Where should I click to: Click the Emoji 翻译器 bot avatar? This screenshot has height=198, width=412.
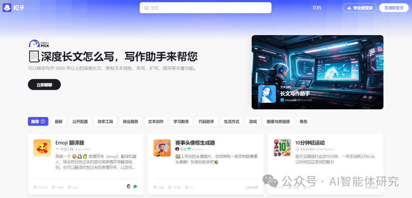point(42,148)
